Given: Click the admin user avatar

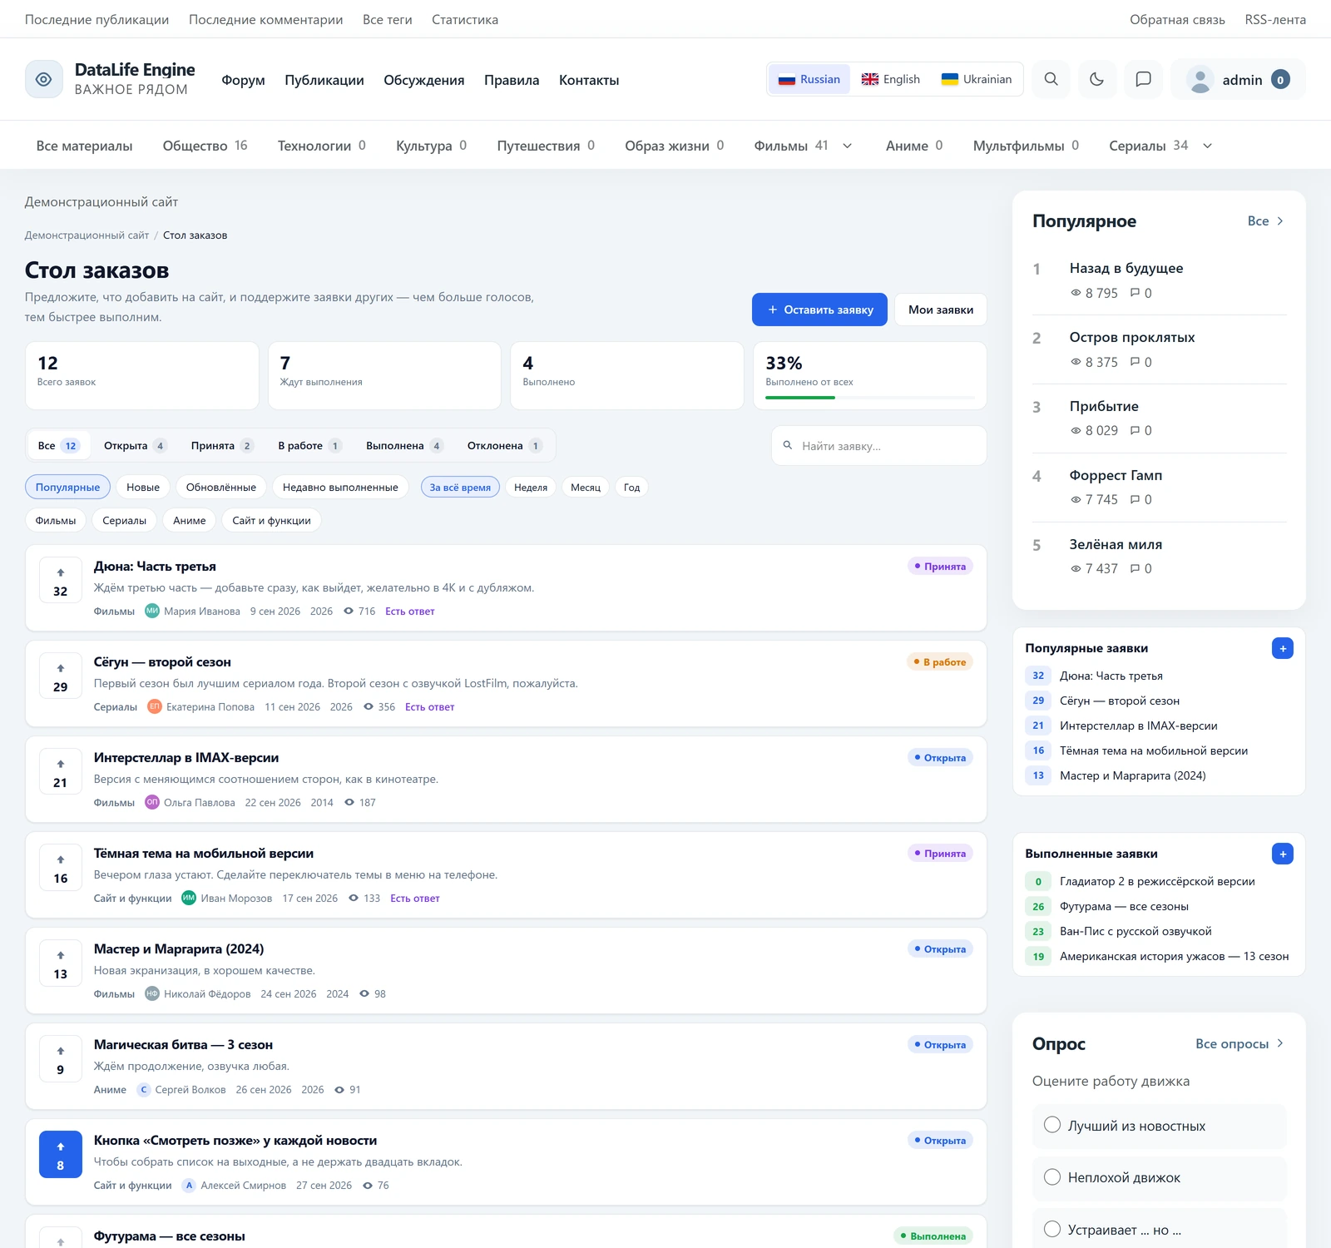Looking at the screenshot, I should (x=1200, y=80).
